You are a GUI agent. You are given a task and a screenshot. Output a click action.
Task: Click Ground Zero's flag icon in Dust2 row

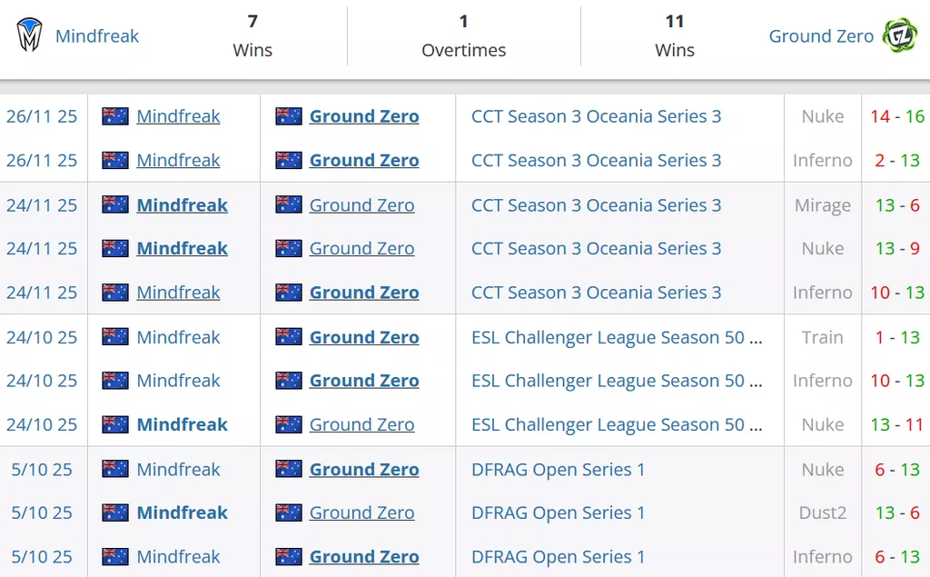tap(289, 512)
